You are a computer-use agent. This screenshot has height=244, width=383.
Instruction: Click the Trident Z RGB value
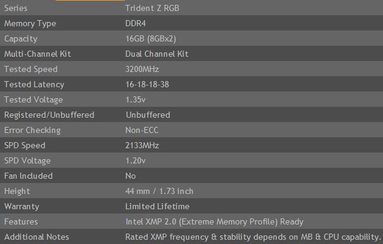152,9
